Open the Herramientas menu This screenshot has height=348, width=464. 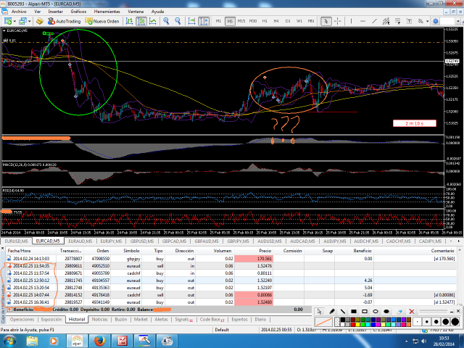click(107, 12)
